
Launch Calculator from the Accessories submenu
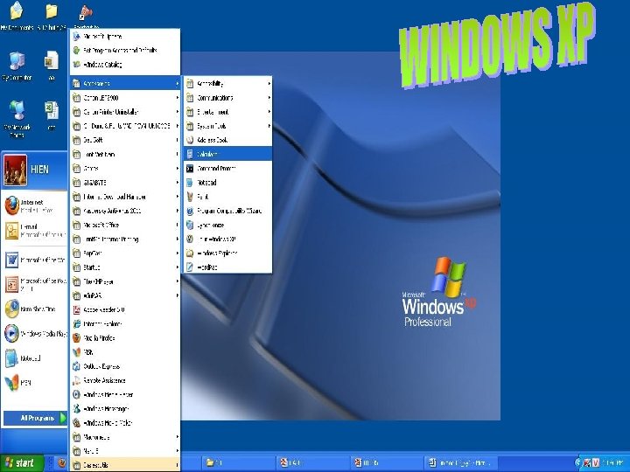point(227,154)
